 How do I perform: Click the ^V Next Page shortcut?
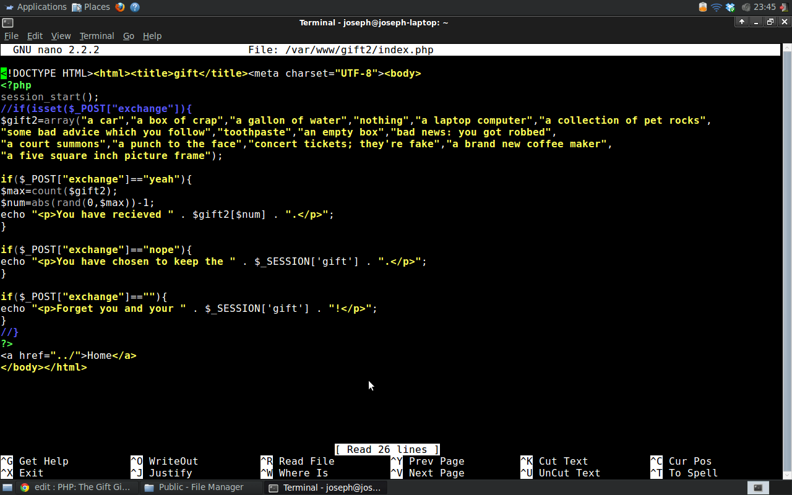(x=428, y=473)
